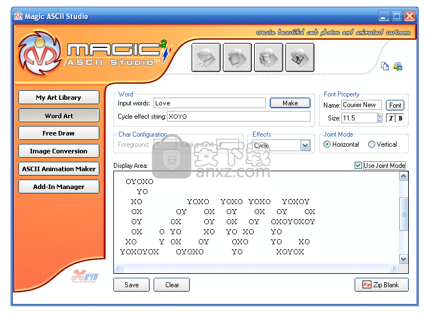This screenshot has height=314, width=425.
Task: Open the Font chooser button
Action: point(395,105)
